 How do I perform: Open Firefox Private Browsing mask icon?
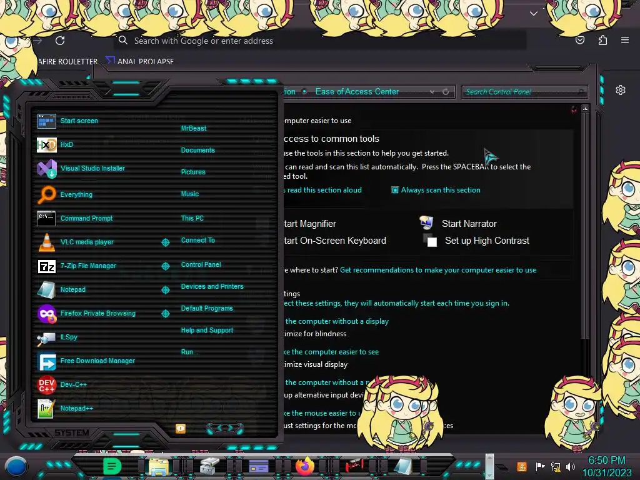coord(46,314)
